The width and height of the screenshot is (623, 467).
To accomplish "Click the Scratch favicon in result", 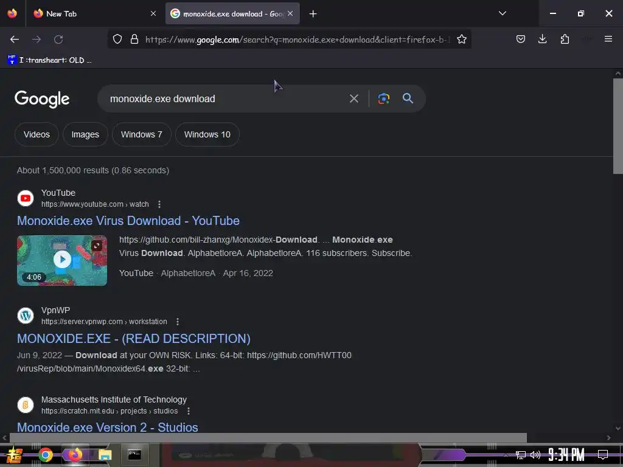I will (26, 405).
